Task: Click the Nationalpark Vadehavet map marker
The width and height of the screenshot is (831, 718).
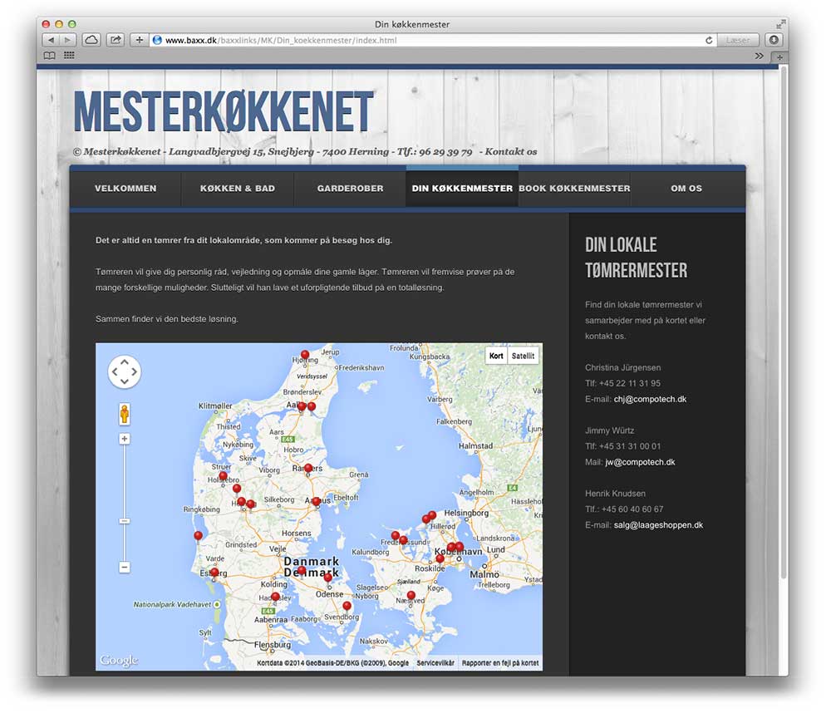Action: pyautogui.click(x=217, y=604)
